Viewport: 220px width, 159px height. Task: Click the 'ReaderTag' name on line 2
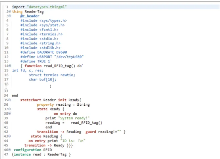[x=34, y=11]
